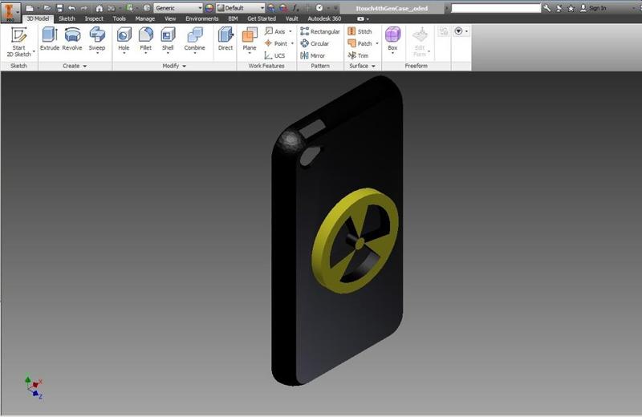Click the Undo icon in quick access toolbar
The width and height of the screenshot is (642, 417).
pos(71,8)
